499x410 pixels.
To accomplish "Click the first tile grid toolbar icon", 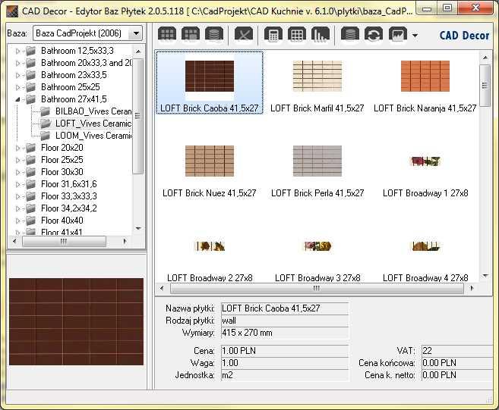I will coord(167,33).
